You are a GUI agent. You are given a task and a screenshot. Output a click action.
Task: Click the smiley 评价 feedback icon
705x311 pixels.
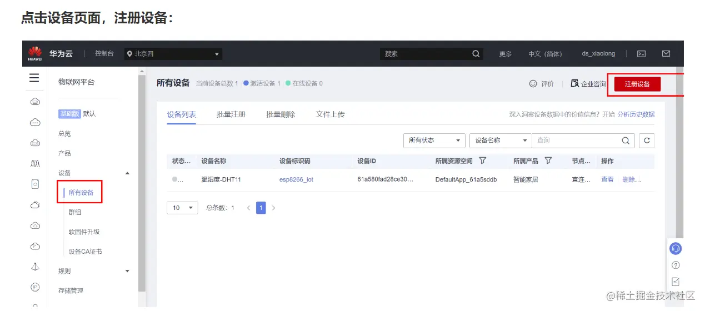533,83
